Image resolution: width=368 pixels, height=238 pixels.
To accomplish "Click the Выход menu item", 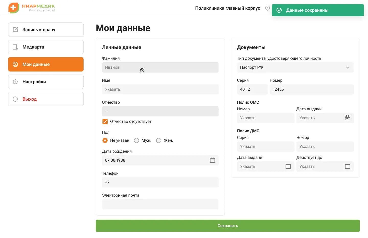I will point(46,99).
